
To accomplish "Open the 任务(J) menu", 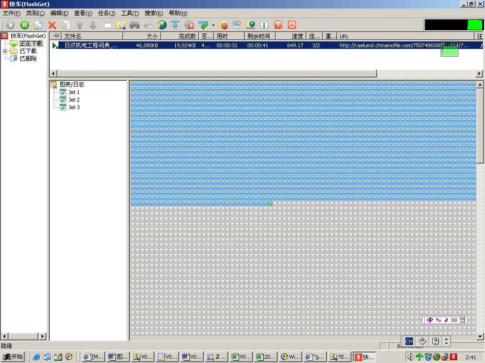I will (x=107, y=13).
